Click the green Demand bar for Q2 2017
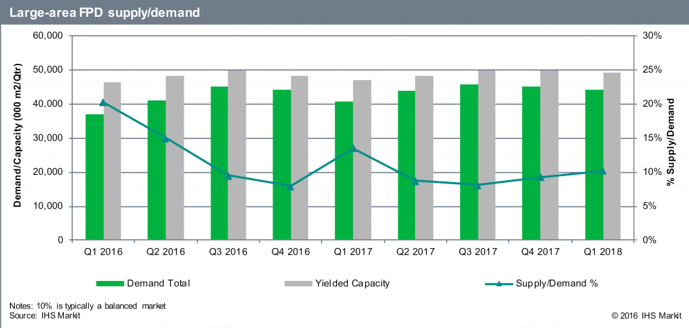 [x=406, y=166]
